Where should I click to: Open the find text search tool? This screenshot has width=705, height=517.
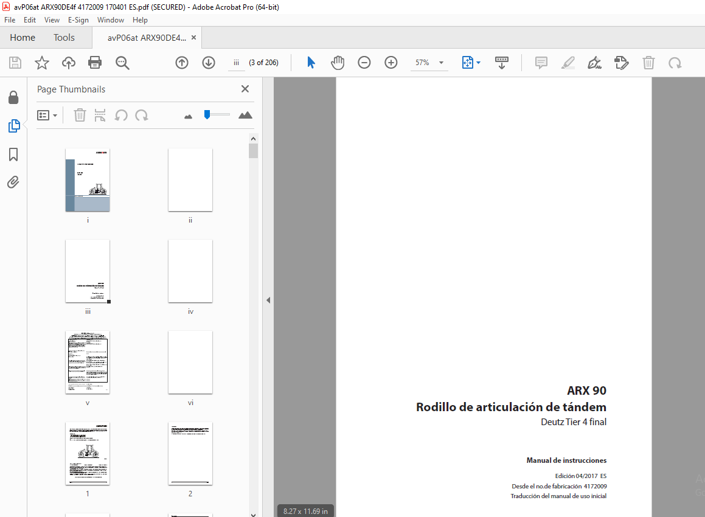122,63
